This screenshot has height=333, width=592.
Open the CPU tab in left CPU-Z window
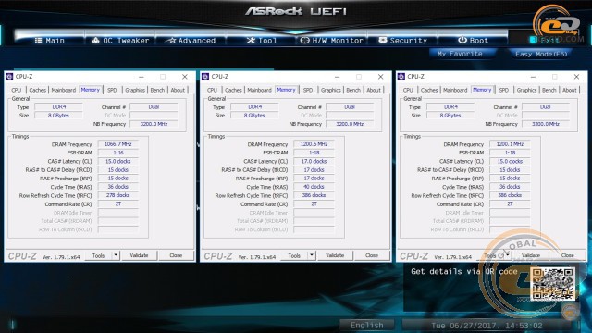coord(17,90)
